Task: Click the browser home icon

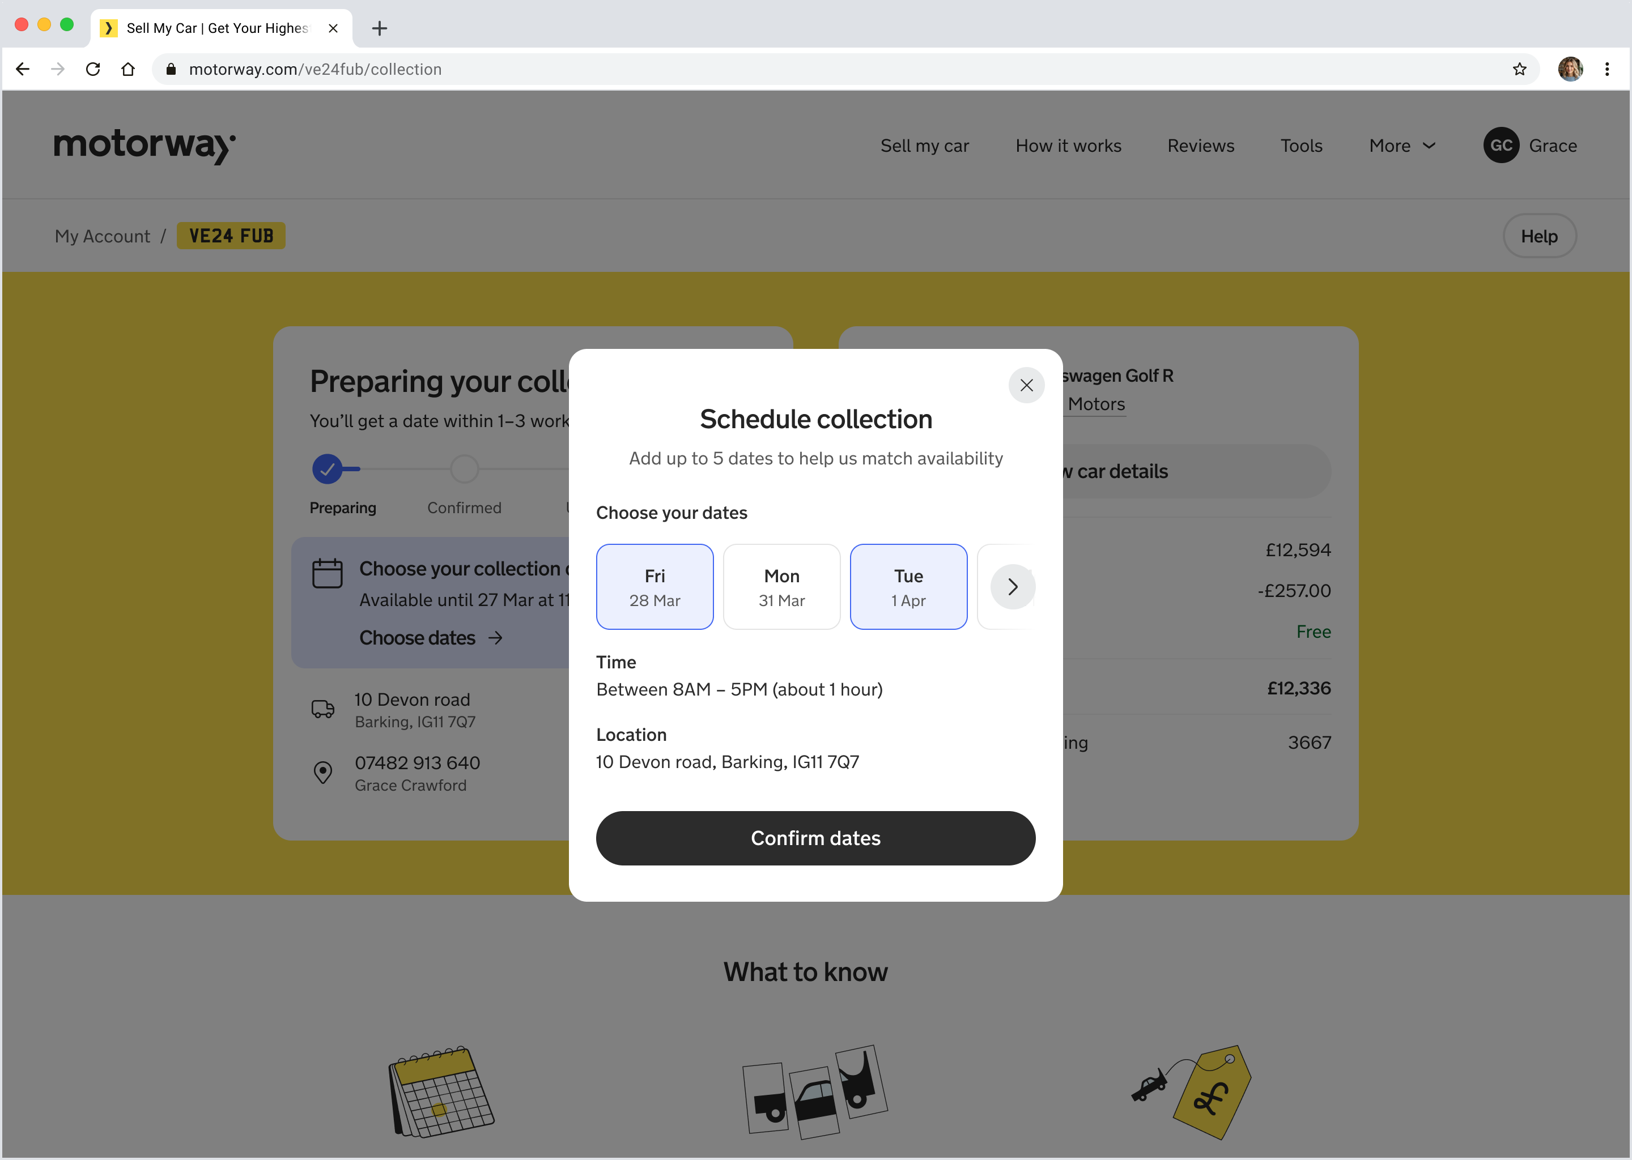Action: pyautogui.click(x=128, y=69)
